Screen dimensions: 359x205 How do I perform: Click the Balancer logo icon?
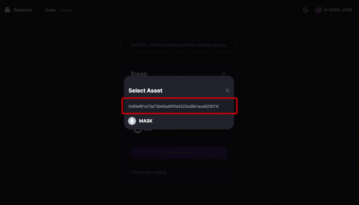pos(7,10)
